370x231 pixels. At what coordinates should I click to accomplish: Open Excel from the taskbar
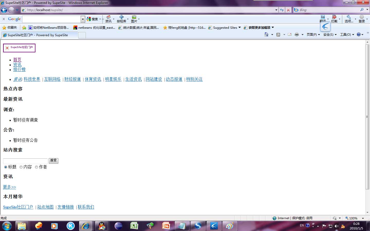134,226
